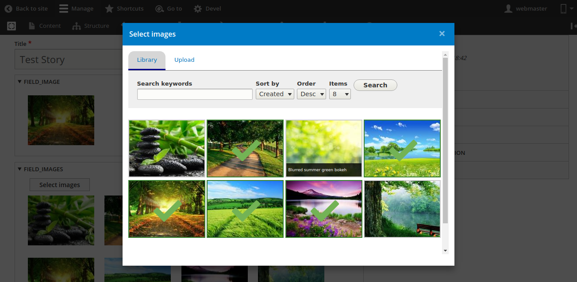Image resolution: width=577 pixels, height=282 pixels.
Task: Click the Search button
Action: pos(375,85)
